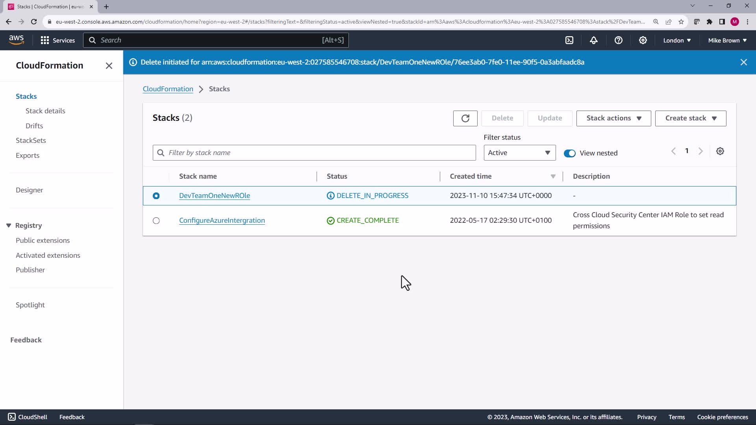Click the refresh stacks icon button
Image resolution: width=756 pixels, height=425 pixels.
pyautogui.click(x=465, y=118)
